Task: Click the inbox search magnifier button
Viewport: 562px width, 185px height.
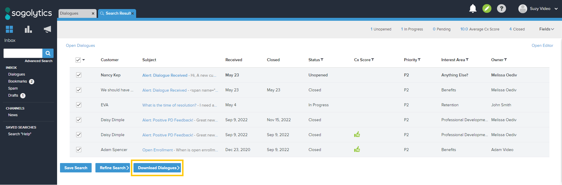Action: point(48,53)
